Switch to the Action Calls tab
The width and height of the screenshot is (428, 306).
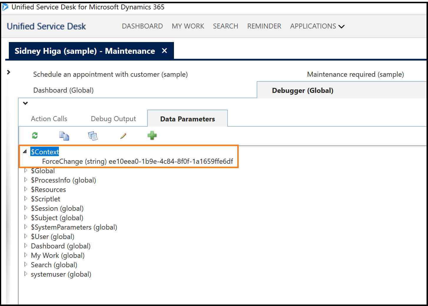(x=49, y=119)
